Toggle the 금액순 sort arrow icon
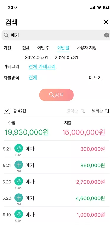 [x=83, y=111]
